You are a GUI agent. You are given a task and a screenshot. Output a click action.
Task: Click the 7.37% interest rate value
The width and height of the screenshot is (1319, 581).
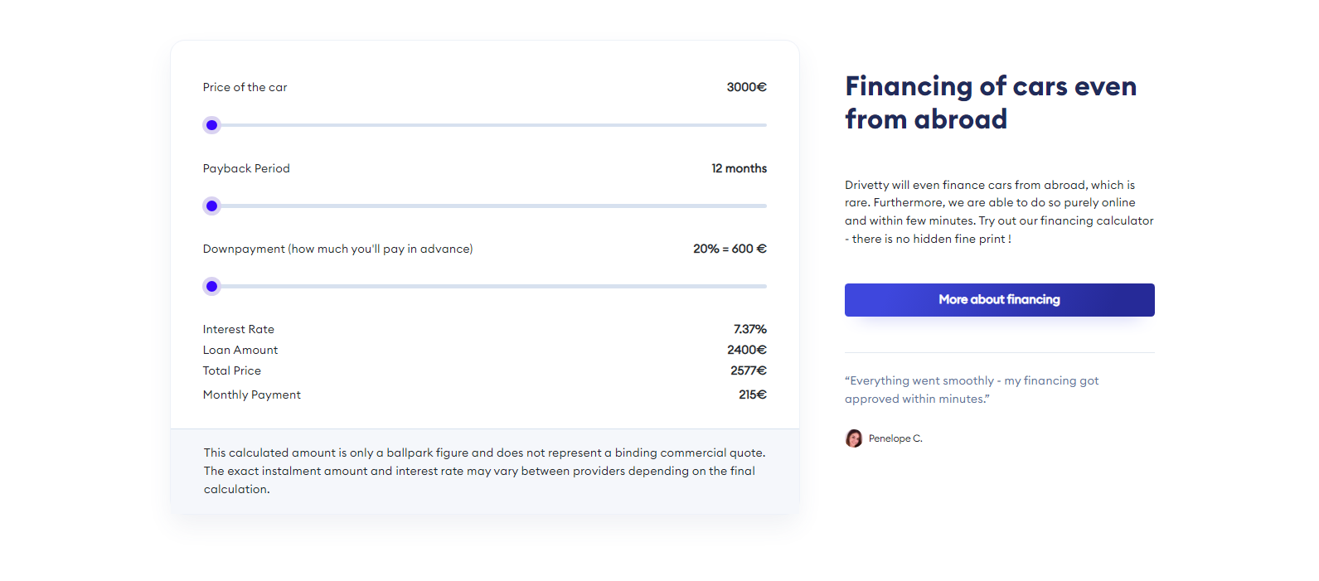(749, 329)
